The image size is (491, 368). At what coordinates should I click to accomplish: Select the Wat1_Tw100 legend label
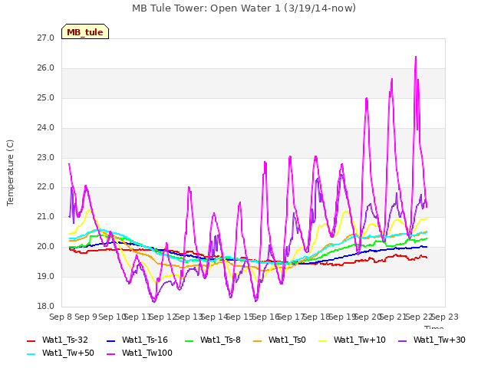(147, 353)
